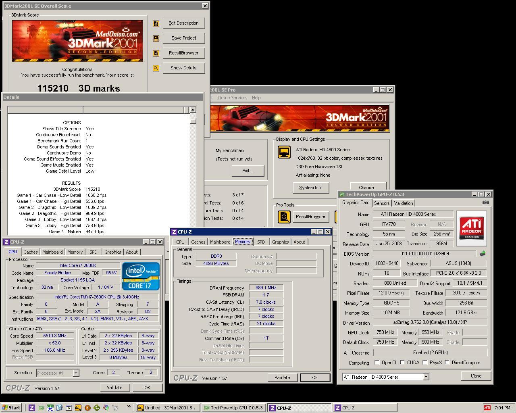Screen dimensions: 516x413
Task: Click the Save Project floppy disk icon
Action: pyautogui.click(x=156, y=38)
